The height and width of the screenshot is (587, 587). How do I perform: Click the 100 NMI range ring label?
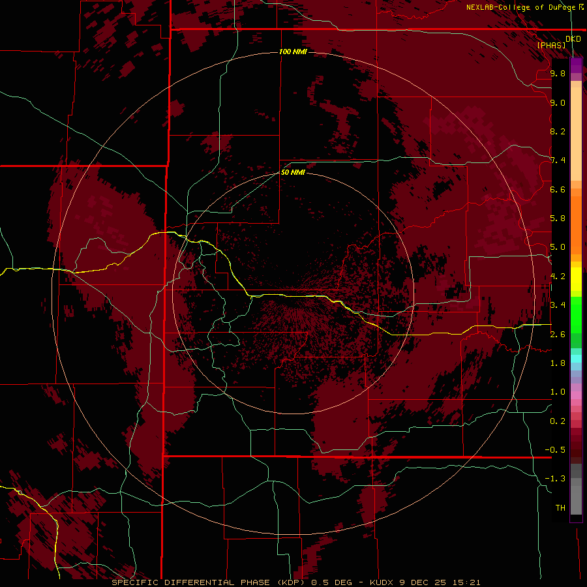coord(293,52)
